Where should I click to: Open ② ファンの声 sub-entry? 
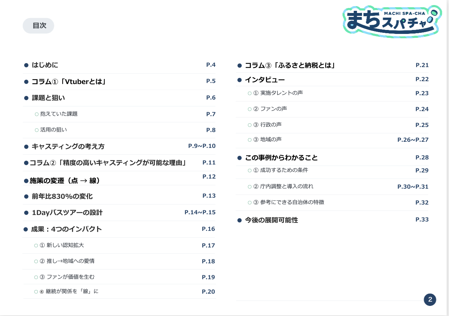270,109
